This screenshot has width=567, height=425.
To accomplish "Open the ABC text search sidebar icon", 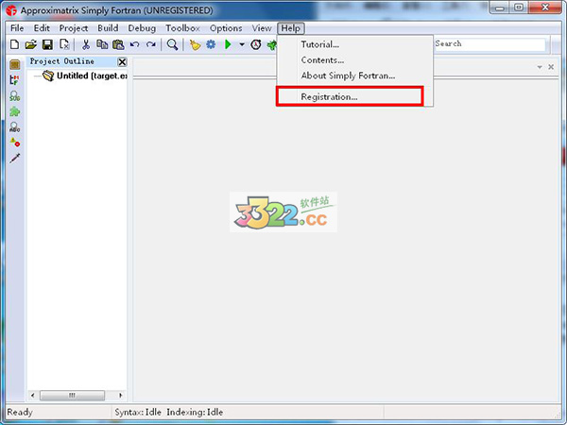I will (x=15, y=127).
